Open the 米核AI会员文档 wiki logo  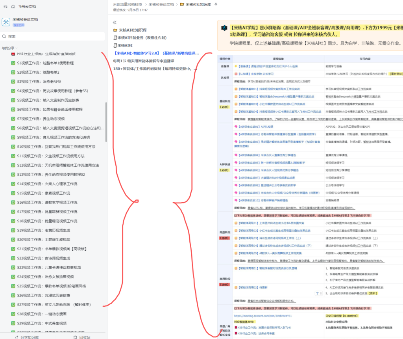(6, 22)
